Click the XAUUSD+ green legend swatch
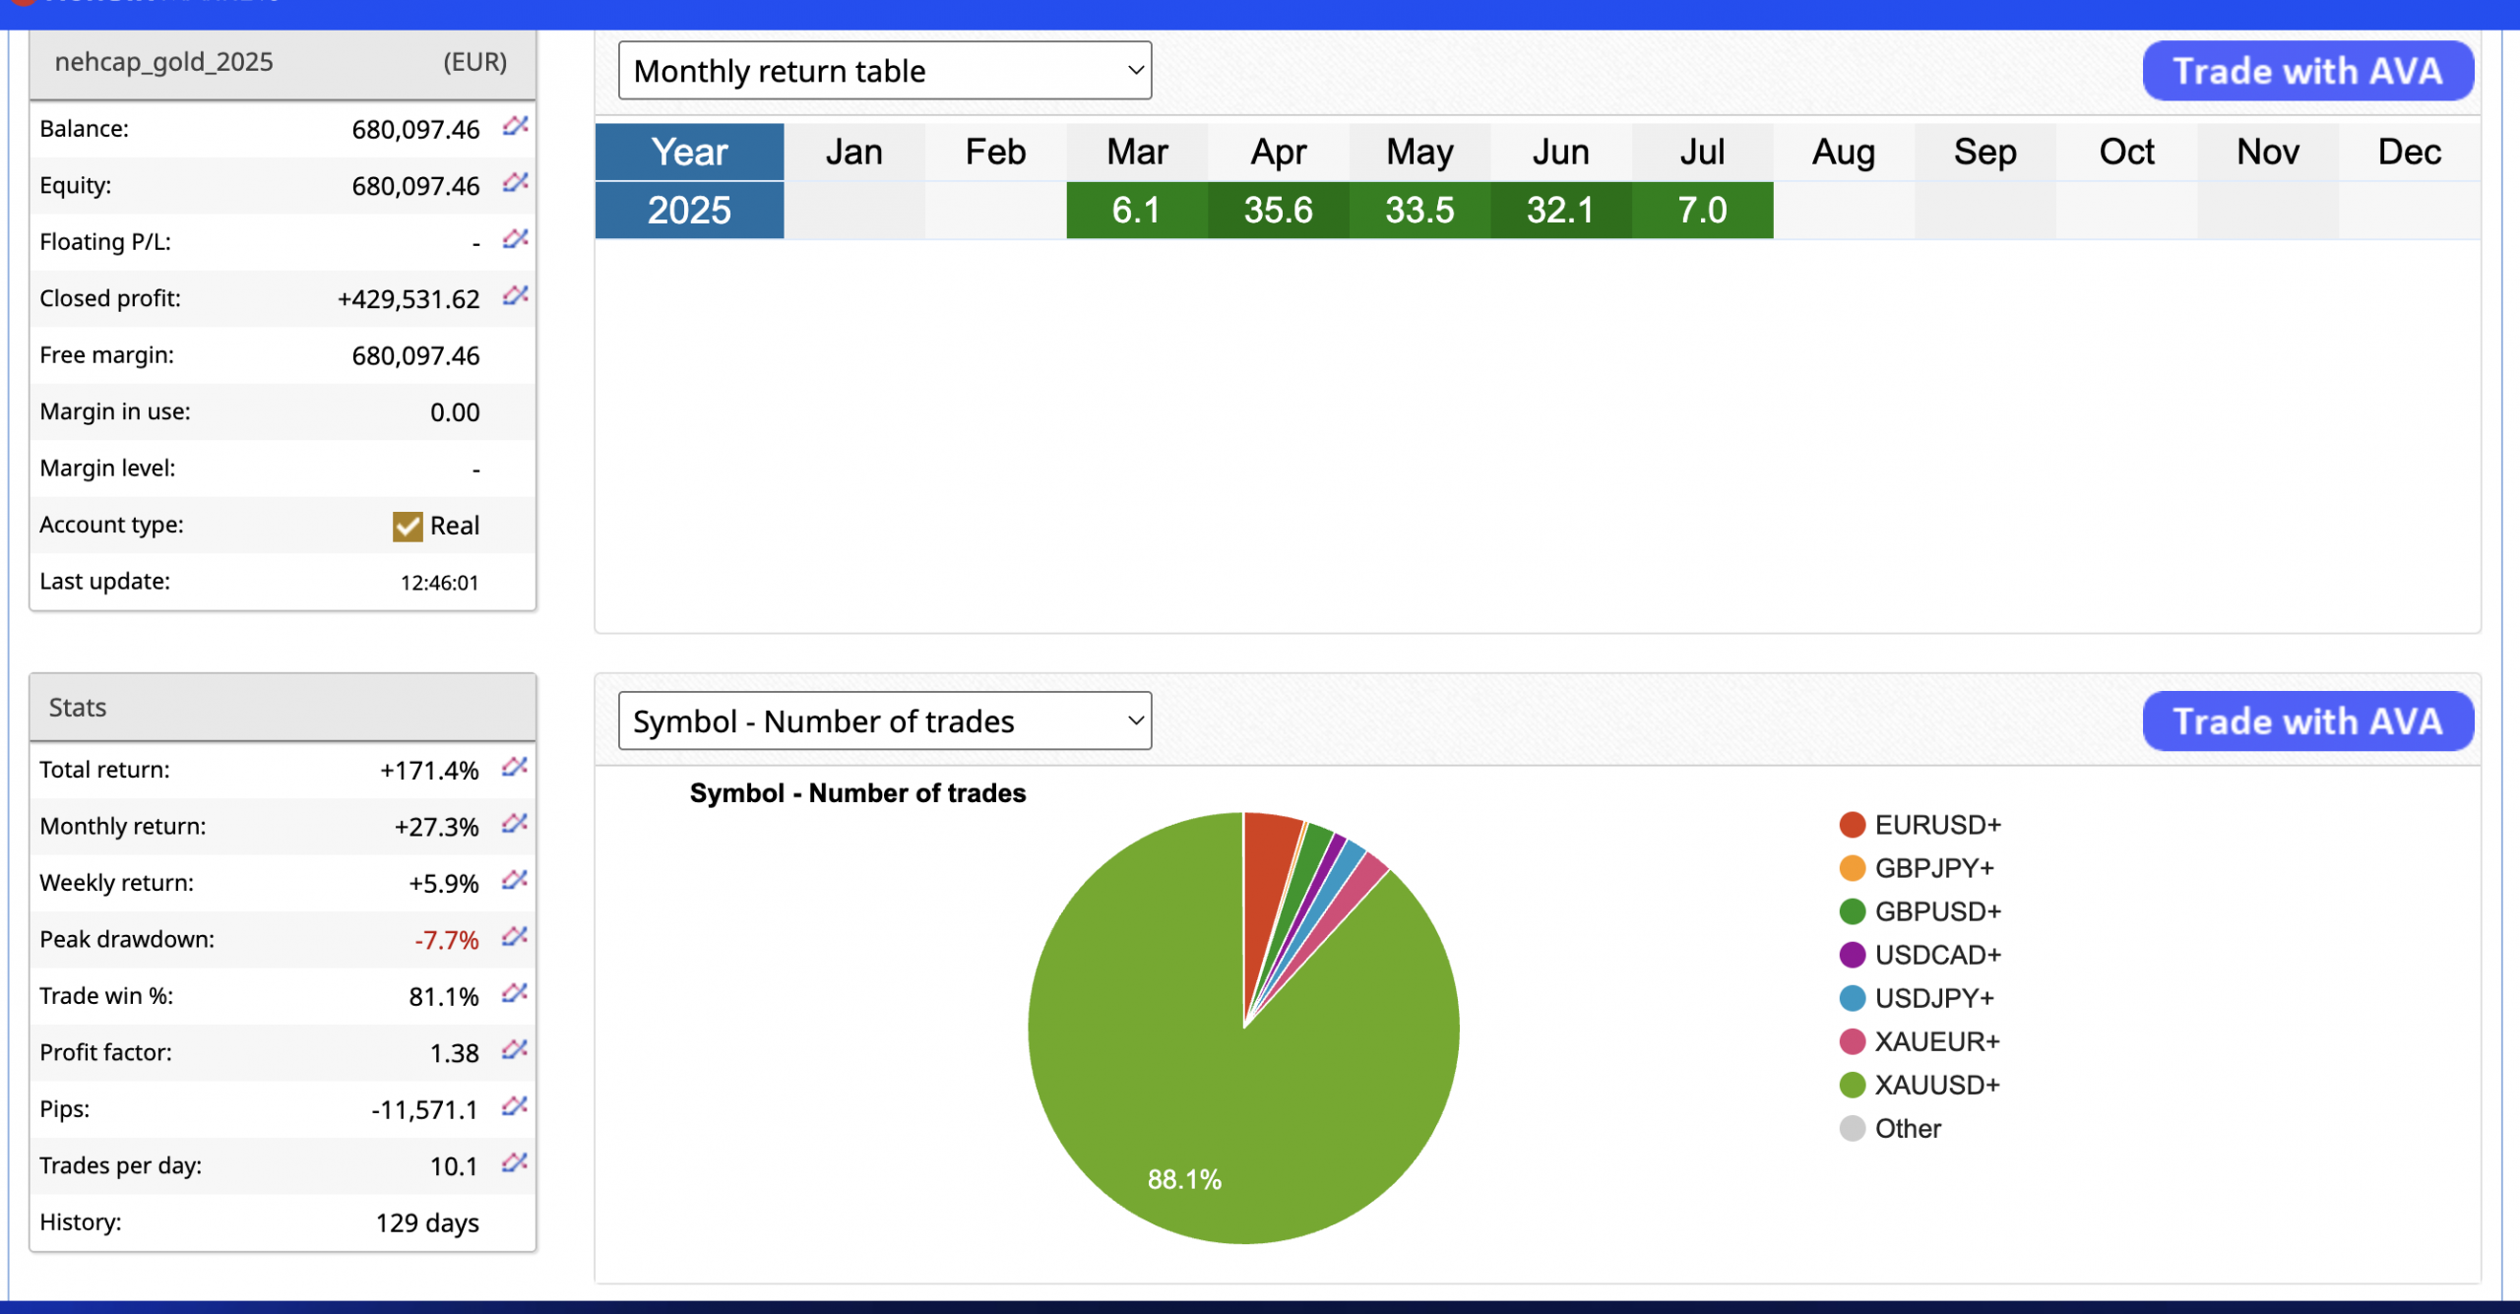Image resolution: width=2520 pixels, height=1314 pixels. pos(1852,1086)
